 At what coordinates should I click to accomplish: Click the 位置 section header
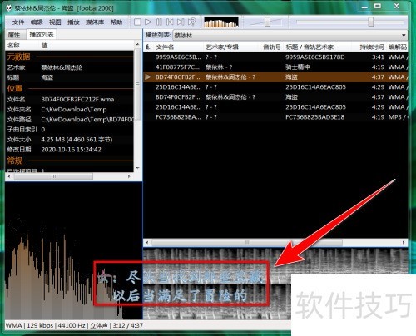click(x=15, y=89)
